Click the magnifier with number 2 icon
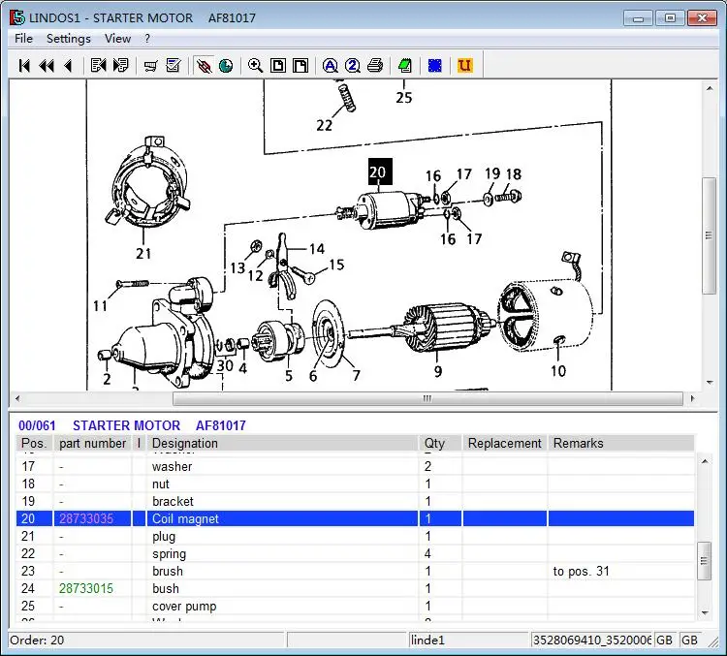The width and height of the screenshot is (727, 656). click(x=353, y=65)
